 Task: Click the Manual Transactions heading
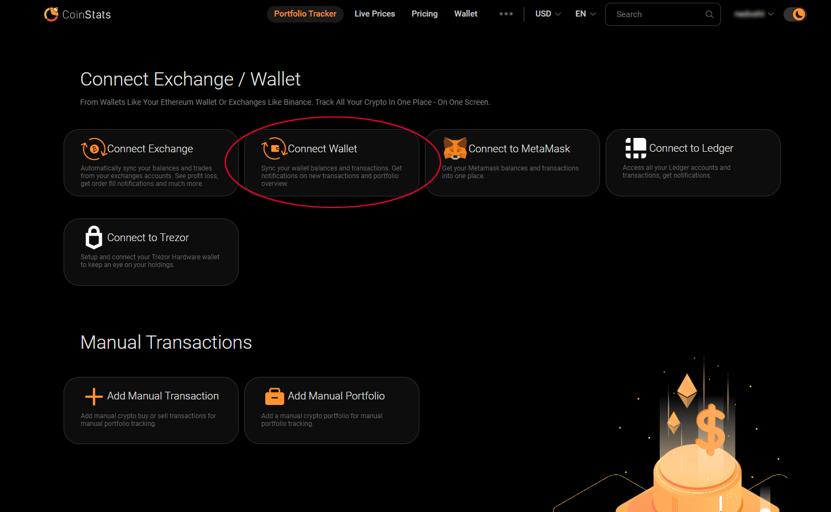tap(166, 343)
